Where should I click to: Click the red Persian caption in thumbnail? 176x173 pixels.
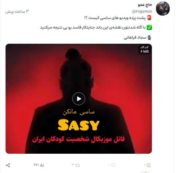click(x=78, y=139)
